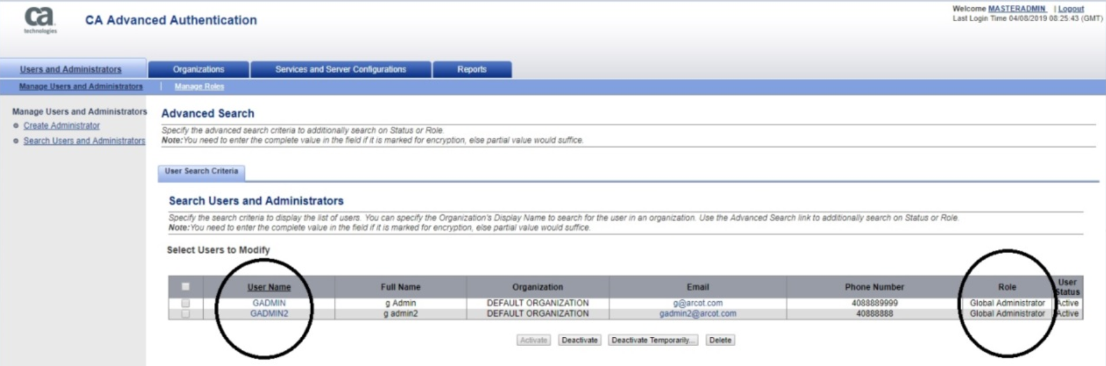Open the Organizations tab
Viewport: 1106px width, 366px height.
199,69
